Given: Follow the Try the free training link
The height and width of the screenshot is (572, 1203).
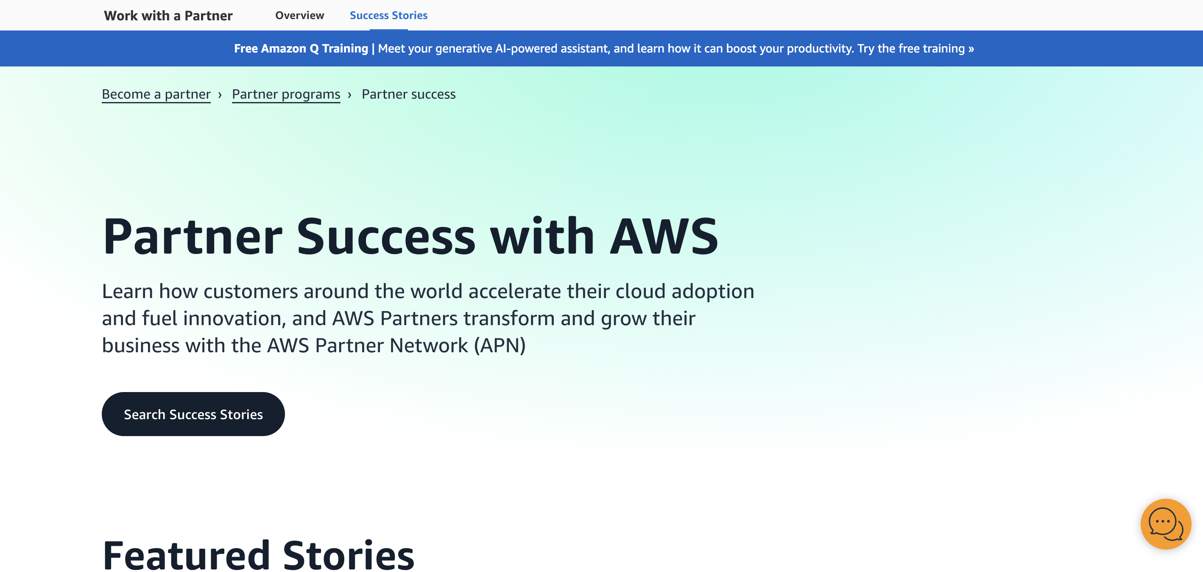Looking at the screenshot, I should tap(911, 49).
